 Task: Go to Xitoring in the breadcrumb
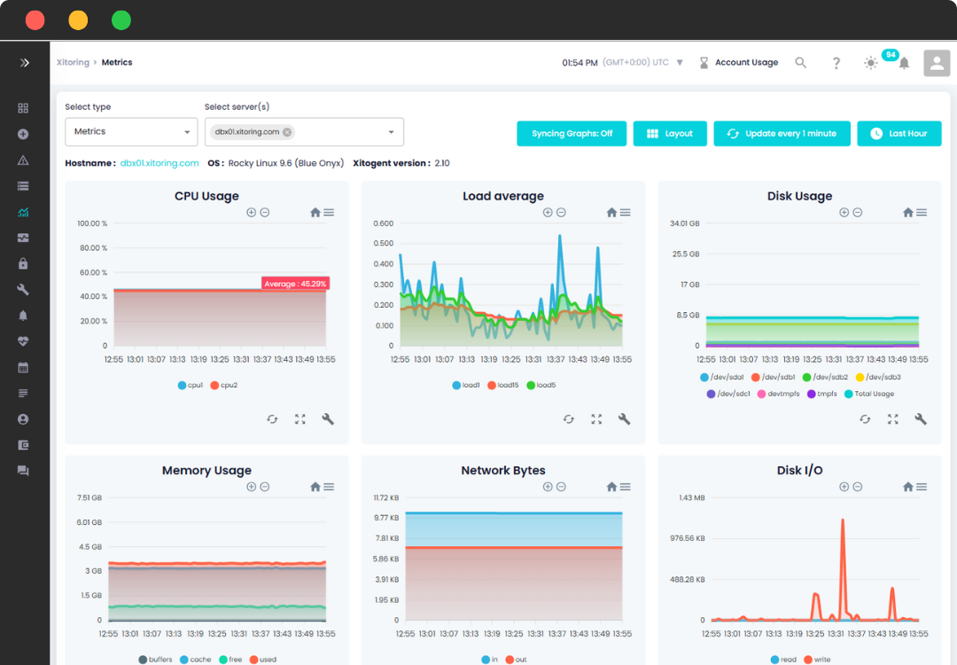[73, 63]
